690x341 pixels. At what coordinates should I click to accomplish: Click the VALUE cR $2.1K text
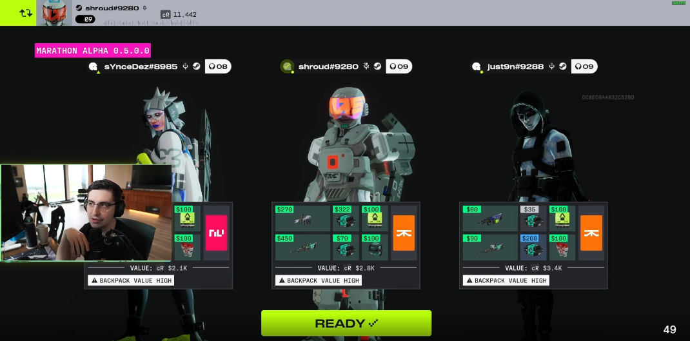159,268
